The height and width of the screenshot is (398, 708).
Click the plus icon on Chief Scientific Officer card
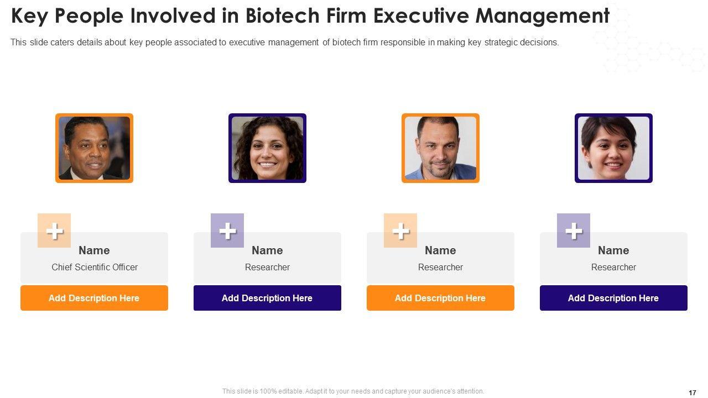coord(54,231)
